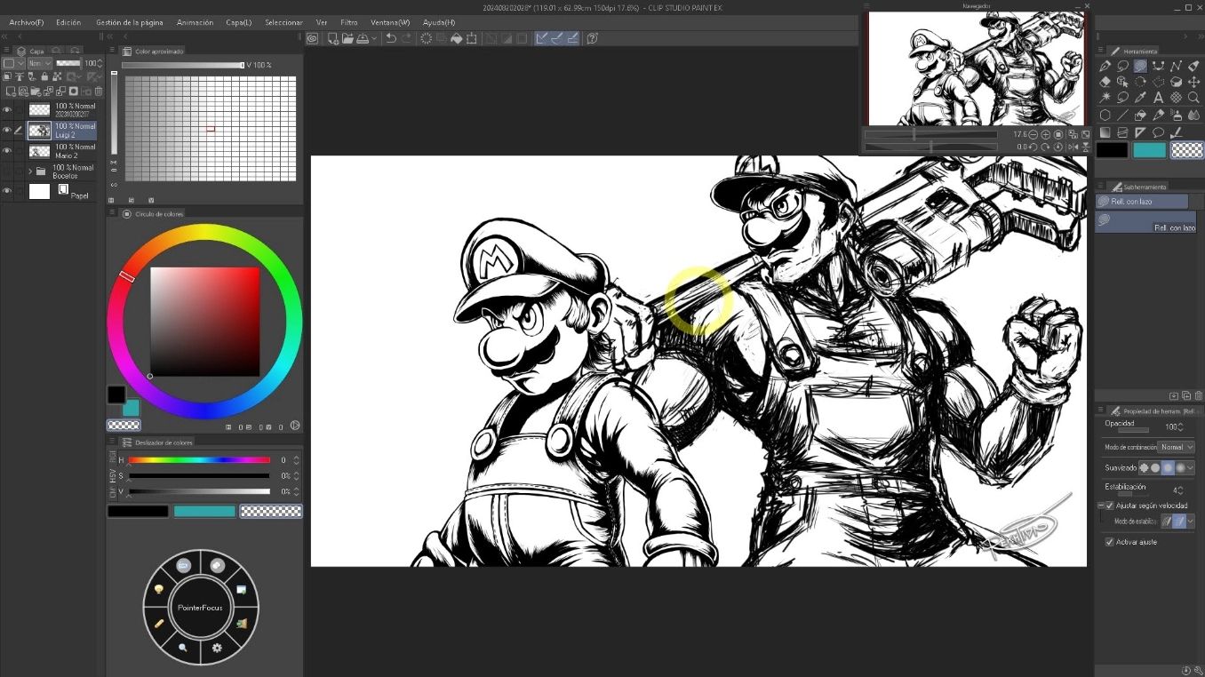The width and height of the screenshot is (1205, 677).
Task: Select the Ruler tool
Action: (1140, 132)
